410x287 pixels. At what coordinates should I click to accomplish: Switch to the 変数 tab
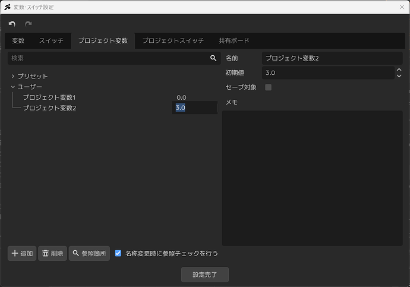[x=18, y=41]
